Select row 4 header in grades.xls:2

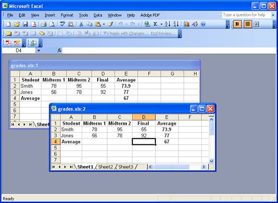[x=56, y=142]
